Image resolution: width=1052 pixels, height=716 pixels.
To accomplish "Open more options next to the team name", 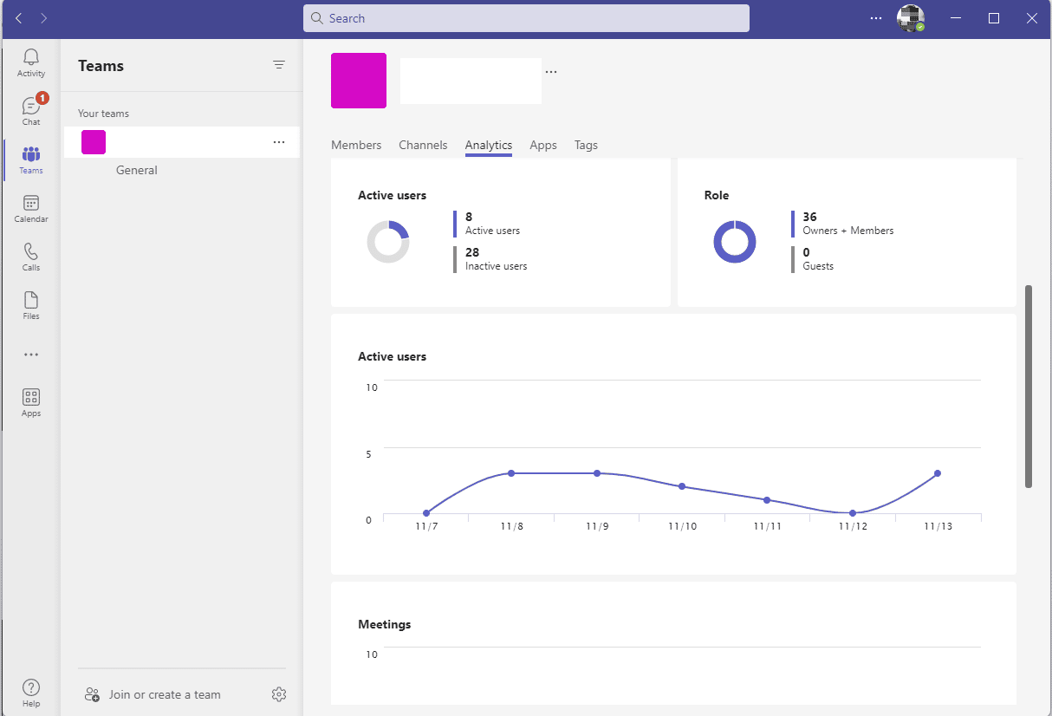I will click(551, 71).
